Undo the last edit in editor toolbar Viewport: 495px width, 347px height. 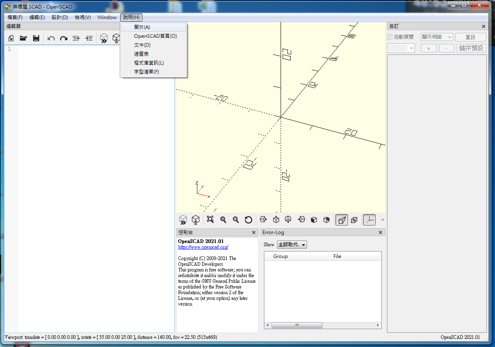click(x=51, y=38)
